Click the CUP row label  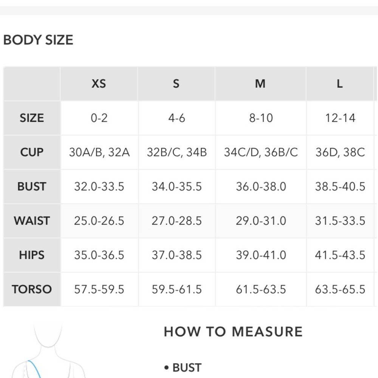32,152
